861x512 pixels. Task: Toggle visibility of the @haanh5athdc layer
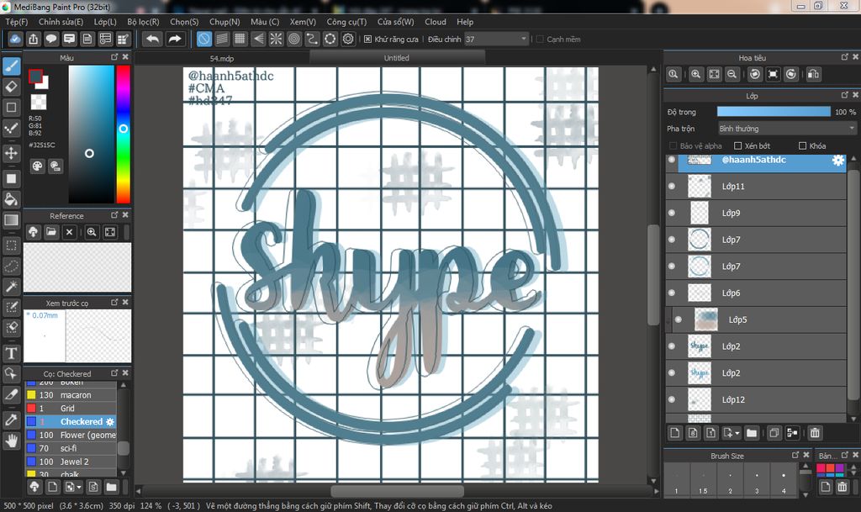pos(672,160)
